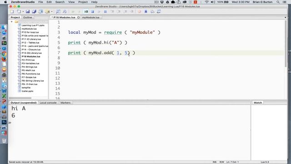
Task: Click the require keyword on line 3
Action: (x=113, y=32)
